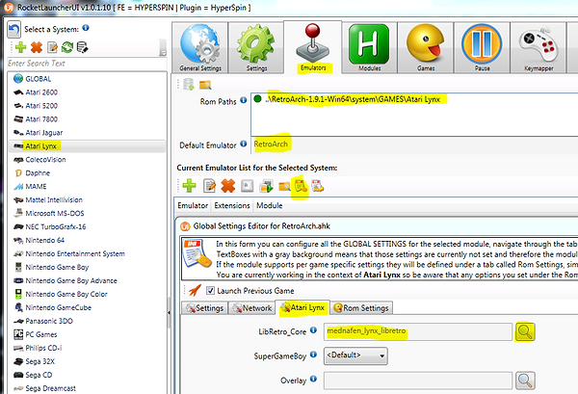Click the LibRetro_Core text field

click(x=418, y=331)
